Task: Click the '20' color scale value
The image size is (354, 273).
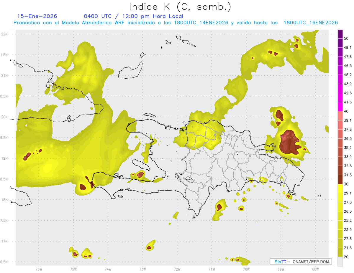Action: pos(346,257)
